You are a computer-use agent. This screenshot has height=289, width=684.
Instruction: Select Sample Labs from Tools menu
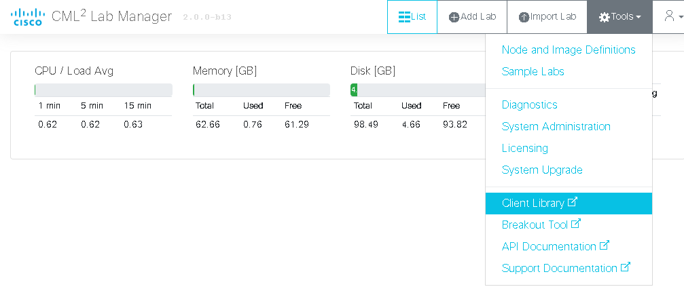[x=533, y=71]
